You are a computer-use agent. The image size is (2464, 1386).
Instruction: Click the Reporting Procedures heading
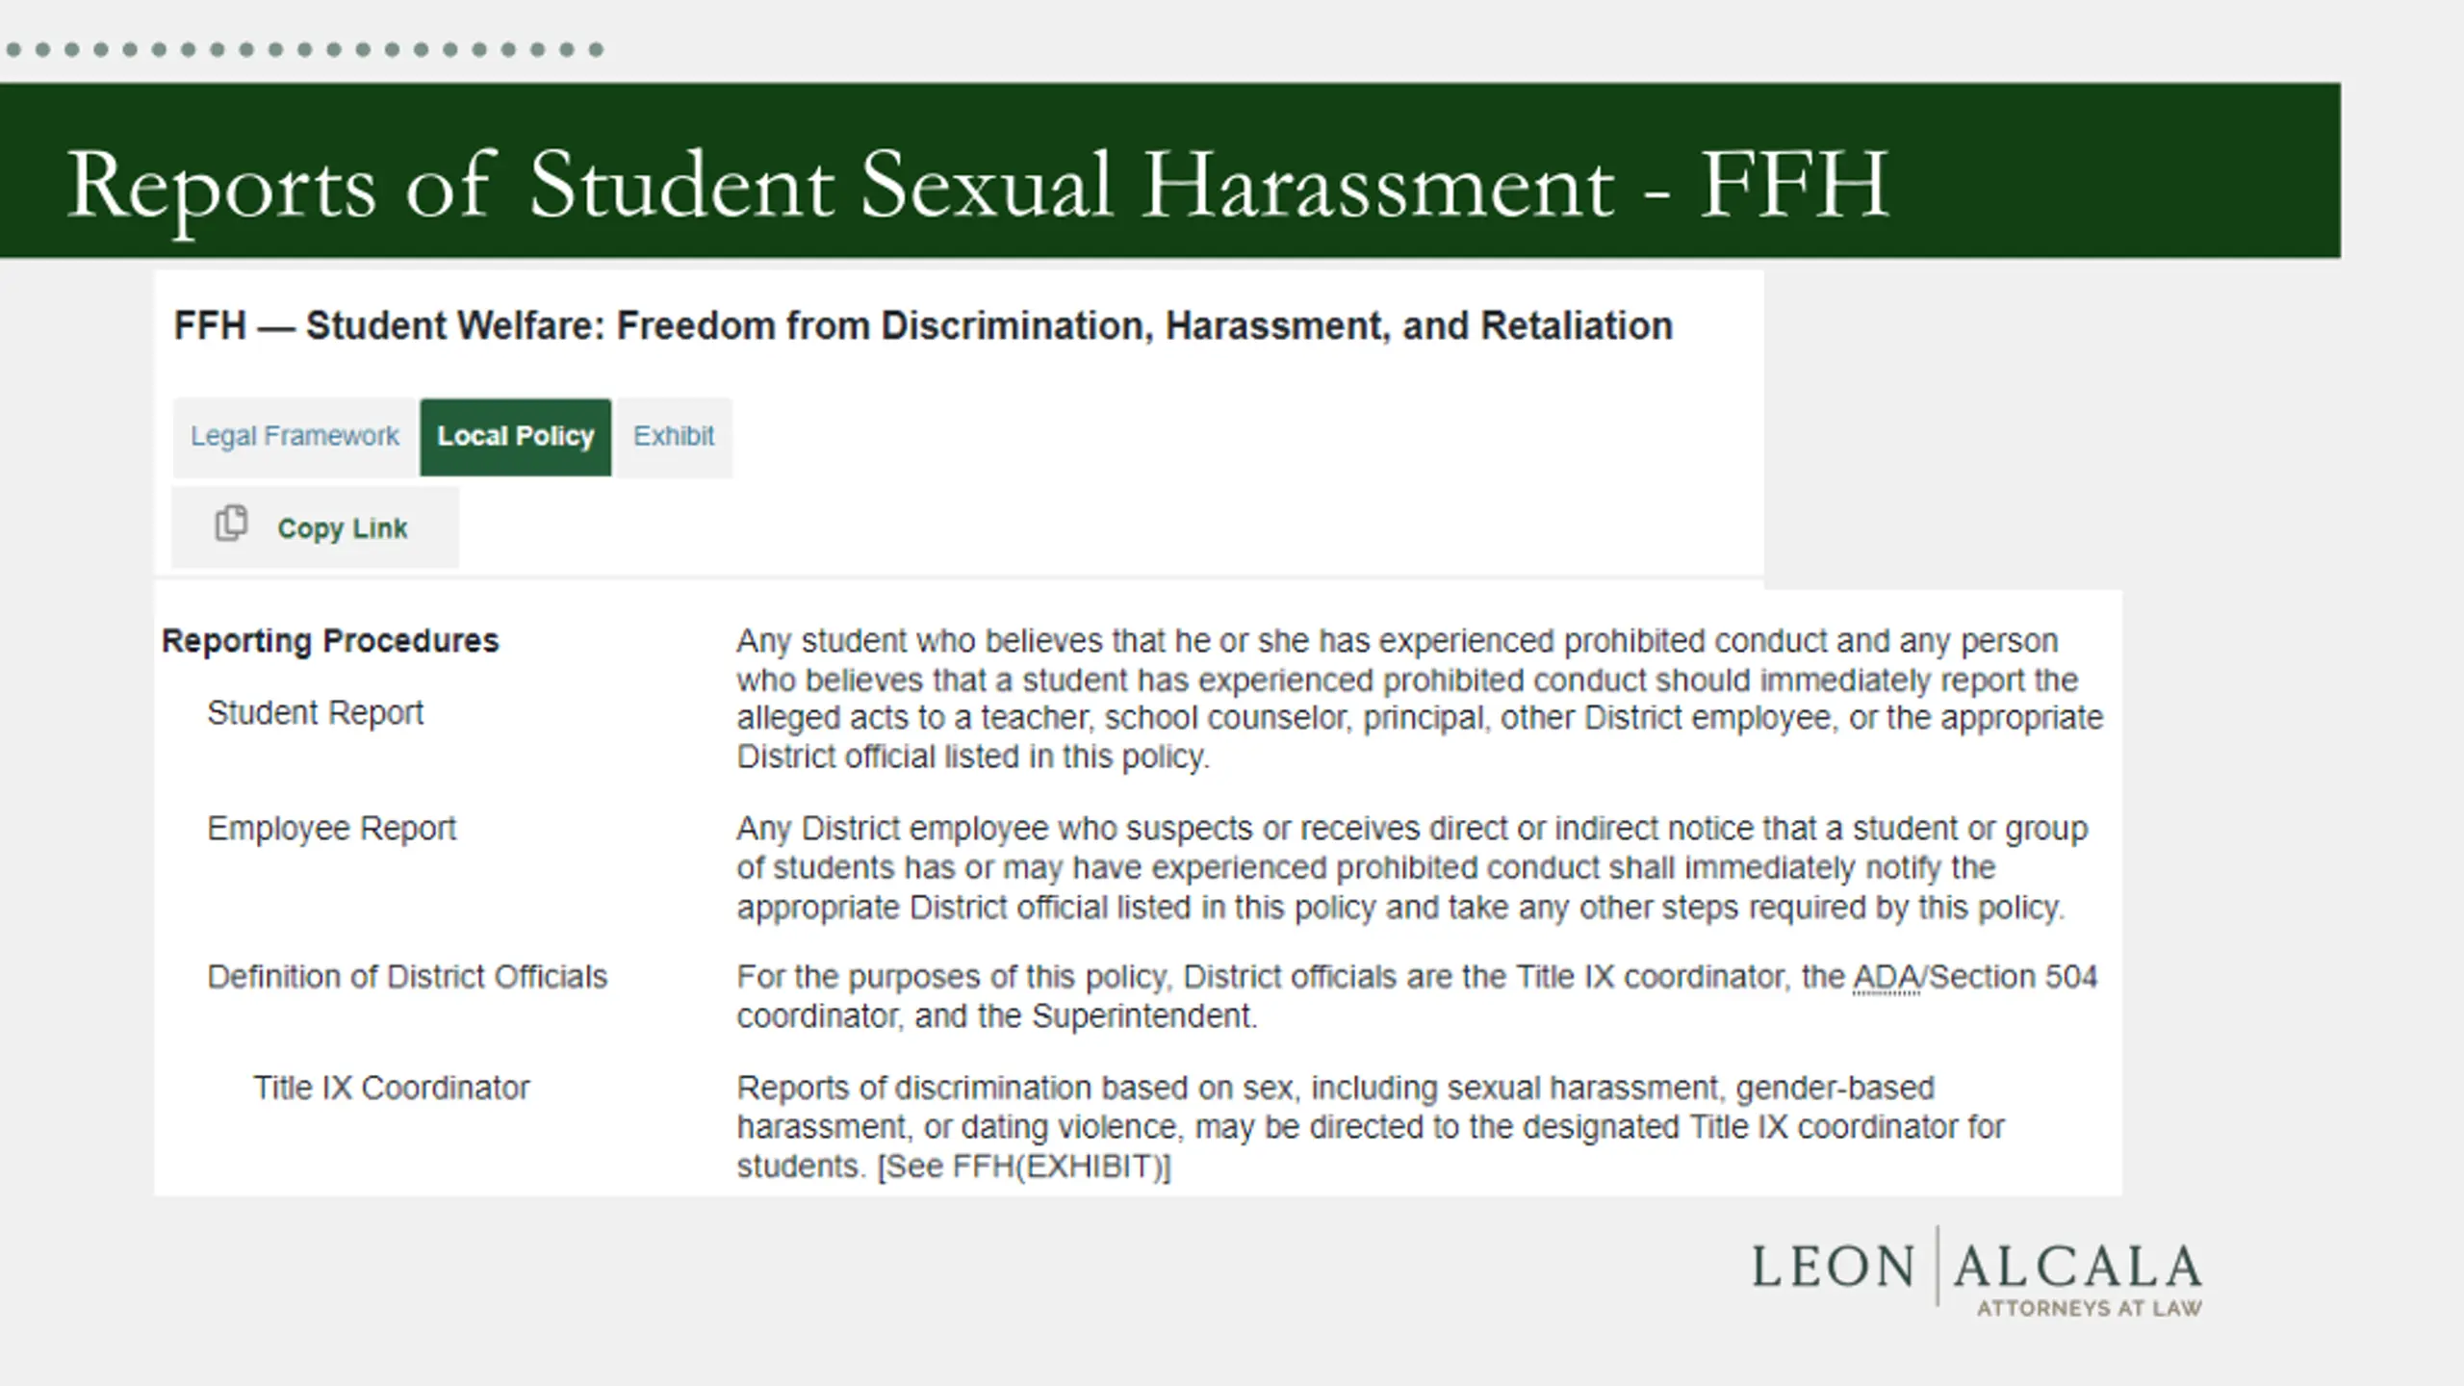click(x=330, y=641)
